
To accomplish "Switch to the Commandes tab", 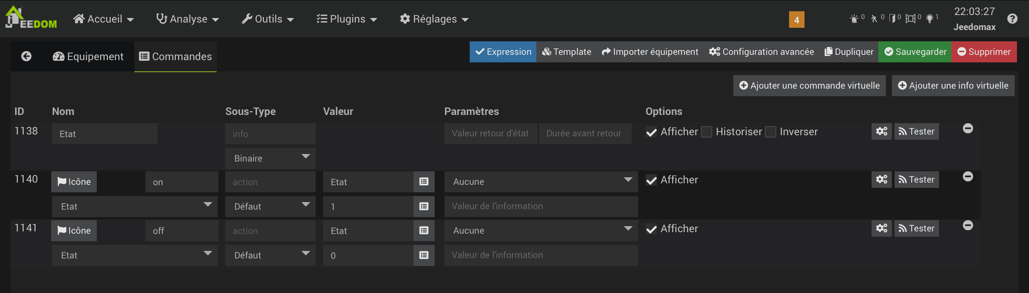I will click(x=176, y=57).
